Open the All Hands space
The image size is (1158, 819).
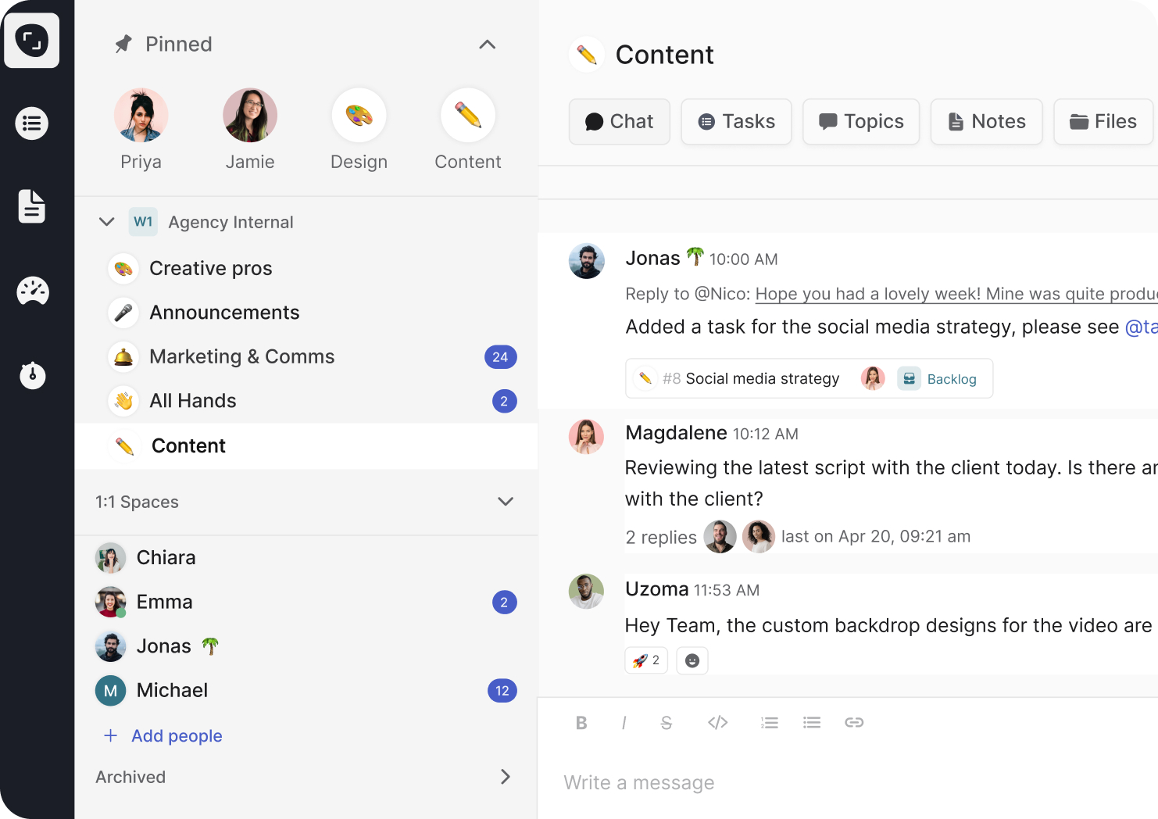pyautogui.click(x=306, y=401)
